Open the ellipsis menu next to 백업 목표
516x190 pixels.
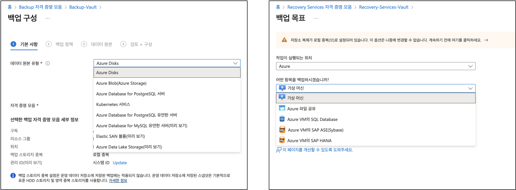coord(316,18)
